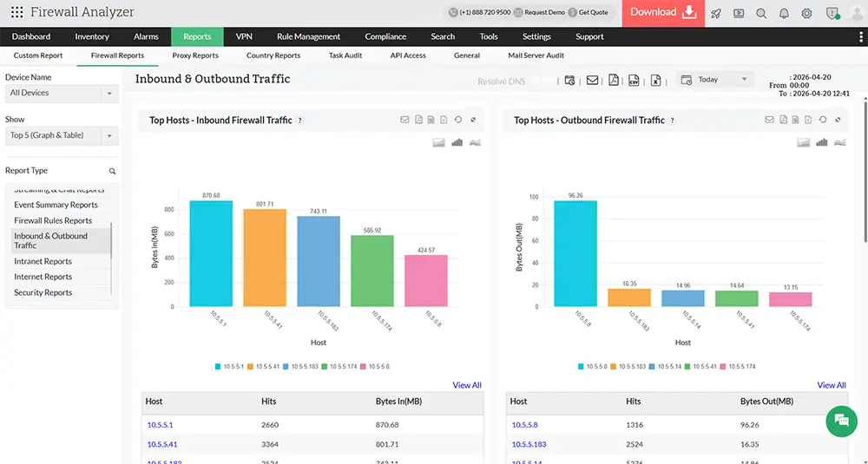Screen dimensions: 868x464
Task: Select Firewall Rules Reports in report list
Action: (x=53, y=220)
